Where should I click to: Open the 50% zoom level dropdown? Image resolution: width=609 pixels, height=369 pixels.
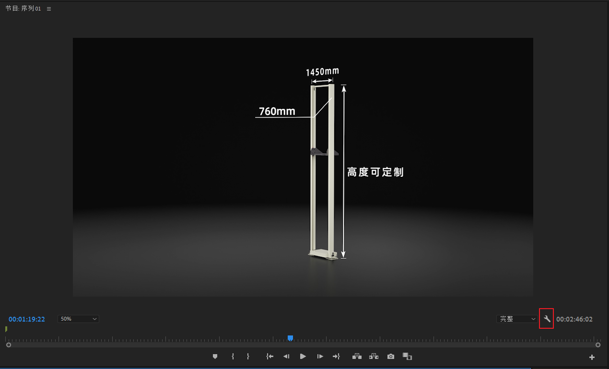(x=78, y=319)
